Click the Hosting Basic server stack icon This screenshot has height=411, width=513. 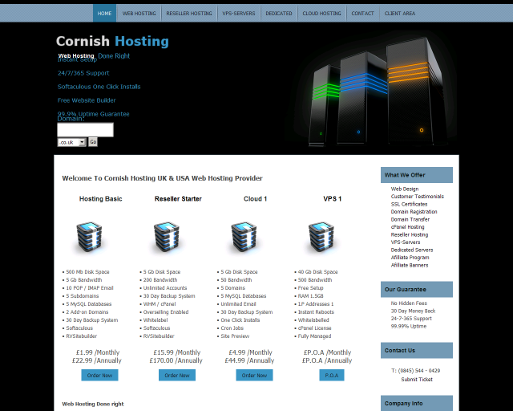(89, 237)
